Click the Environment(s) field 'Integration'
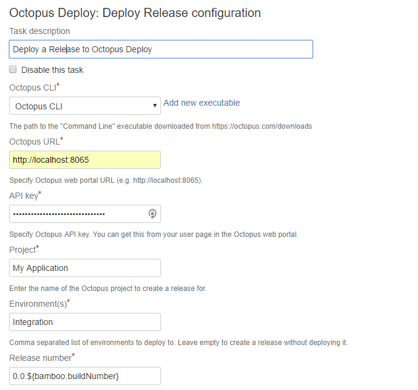 pyautogui.click(x=85, y=322)
